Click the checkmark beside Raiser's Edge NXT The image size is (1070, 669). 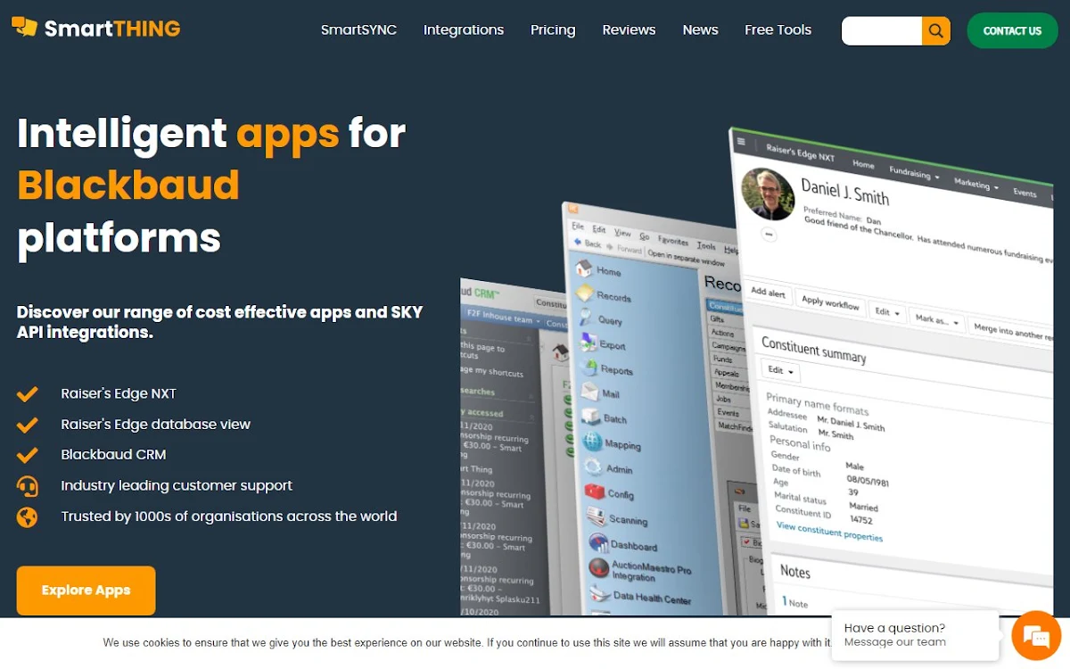[x=27, y=393]
